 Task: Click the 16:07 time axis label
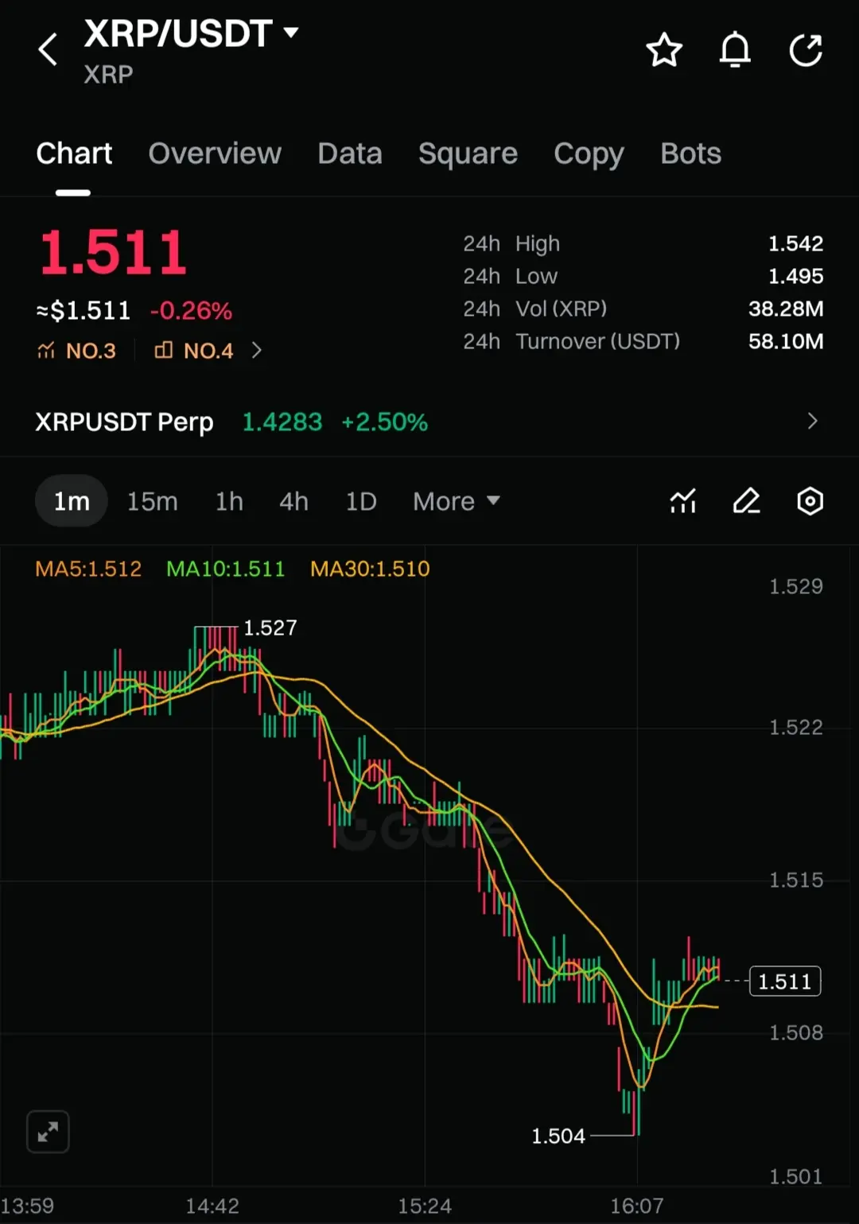pos(637,1206)
